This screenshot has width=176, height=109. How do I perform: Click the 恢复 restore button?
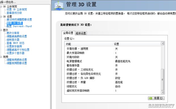tap(156, 98)
